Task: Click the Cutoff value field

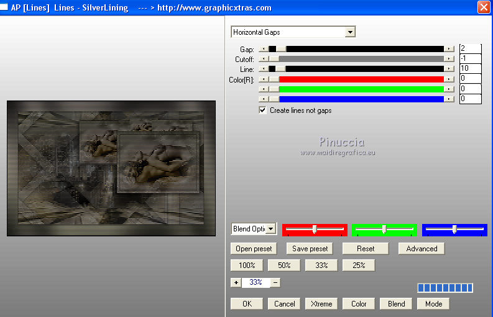Action: (x=471, y=59)
